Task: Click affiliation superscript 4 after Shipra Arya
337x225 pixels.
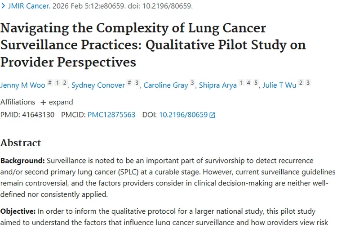Action: pos(248,83)
